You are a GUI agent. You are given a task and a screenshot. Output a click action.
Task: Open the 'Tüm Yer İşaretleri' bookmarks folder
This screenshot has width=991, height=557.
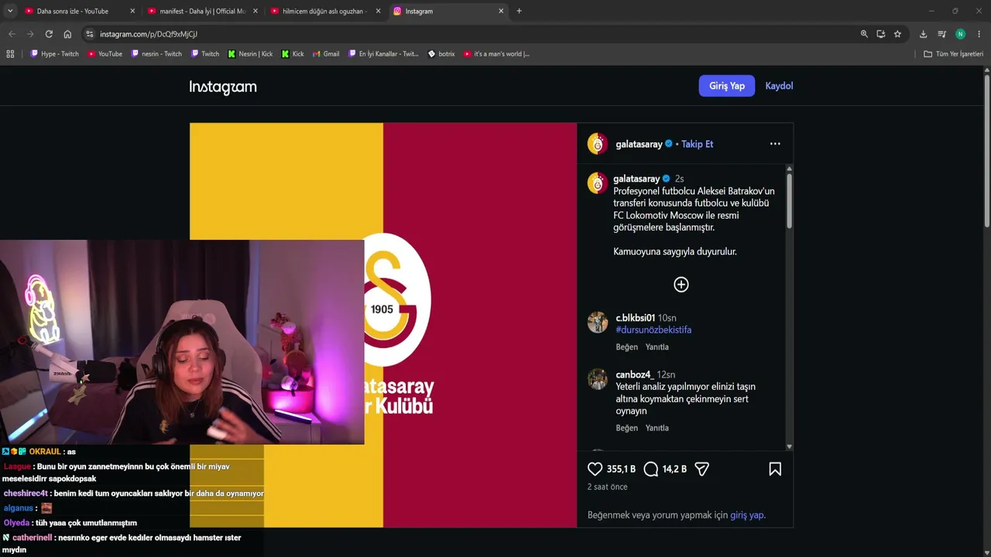(x=953, y=54)
